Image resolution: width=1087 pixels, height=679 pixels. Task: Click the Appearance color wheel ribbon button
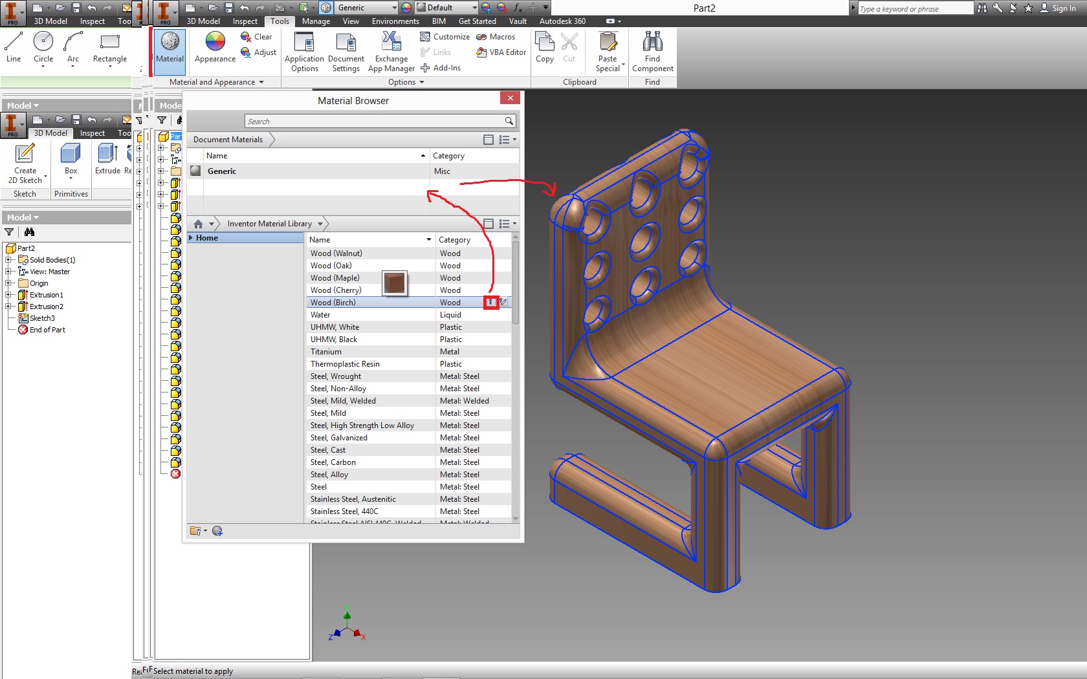click(215, 48)
